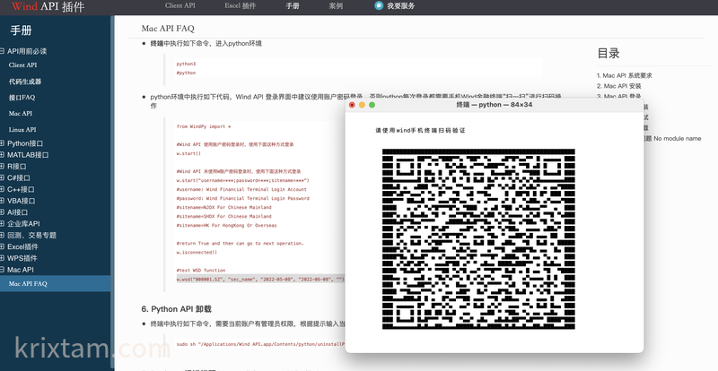
Task: Click the 6. Python API 卸载 heading
Action: [x=177, y=309]
